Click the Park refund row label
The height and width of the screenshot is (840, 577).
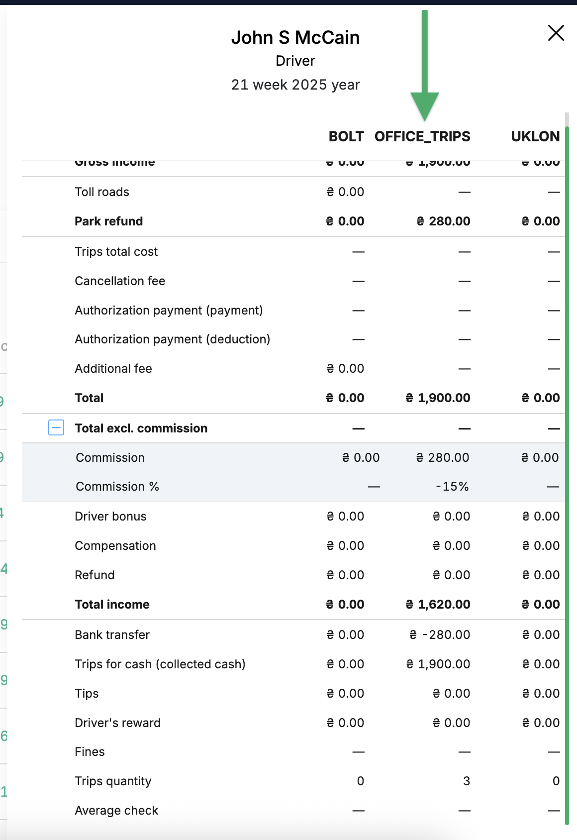109,221
